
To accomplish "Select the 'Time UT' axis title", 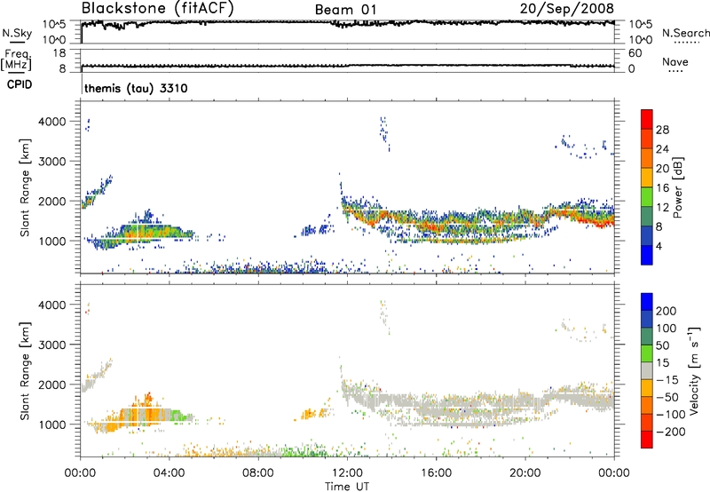I will pyautogui.click(x=347, y=487).
